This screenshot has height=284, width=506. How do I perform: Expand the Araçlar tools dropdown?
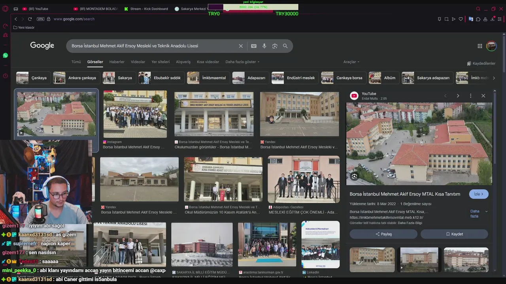click(x=351, y=62)
